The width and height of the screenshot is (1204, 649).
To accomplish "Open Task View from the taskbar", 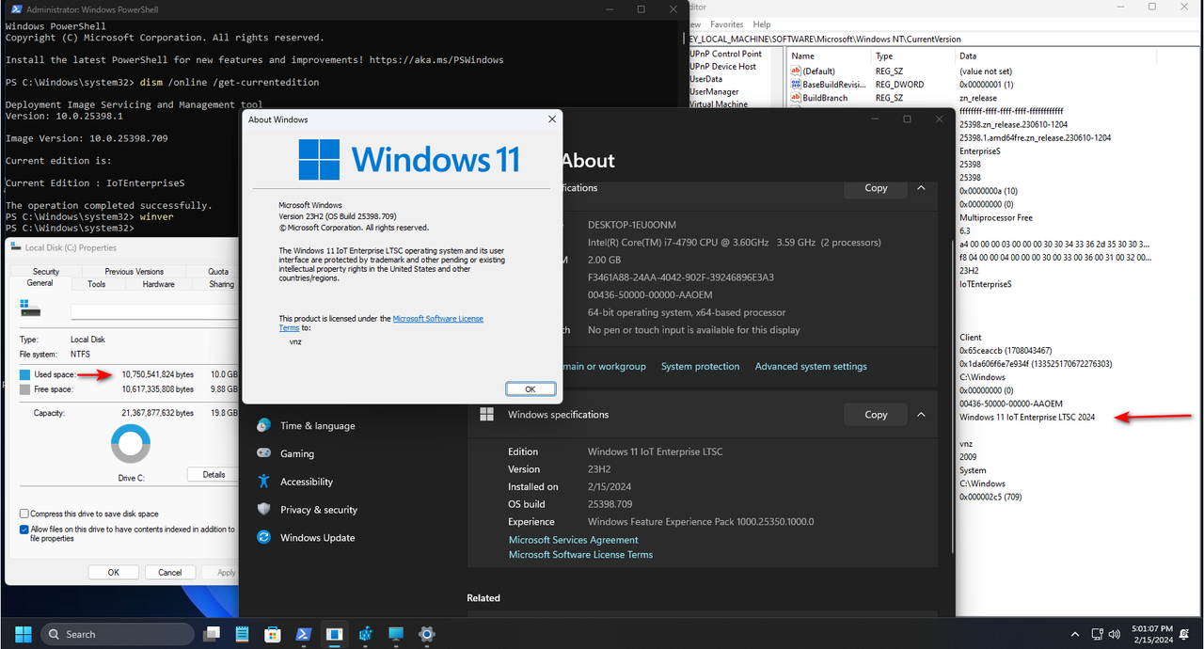I will point(212,634).
